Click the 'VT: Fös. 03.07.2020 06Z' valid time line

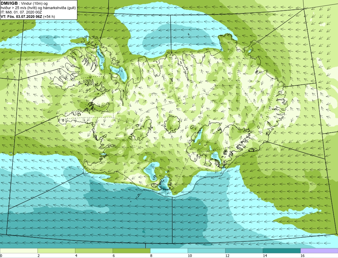click(x=21, y=17)
